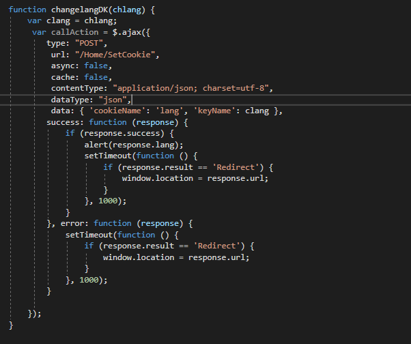Click the dataType property key
This screenshot has height=344, width=411.
tap(70, 100)
